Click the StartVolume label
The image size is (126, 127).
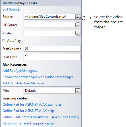(12, 49)
